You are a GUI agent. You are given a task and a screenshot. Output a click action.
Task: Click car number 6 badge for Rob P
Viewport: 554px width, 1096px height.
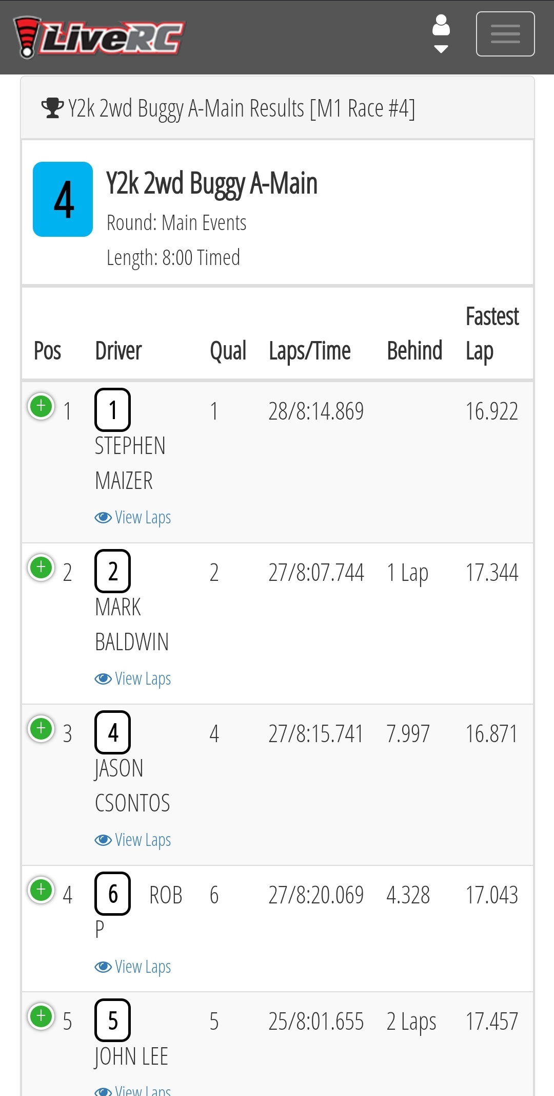[113, 894]
